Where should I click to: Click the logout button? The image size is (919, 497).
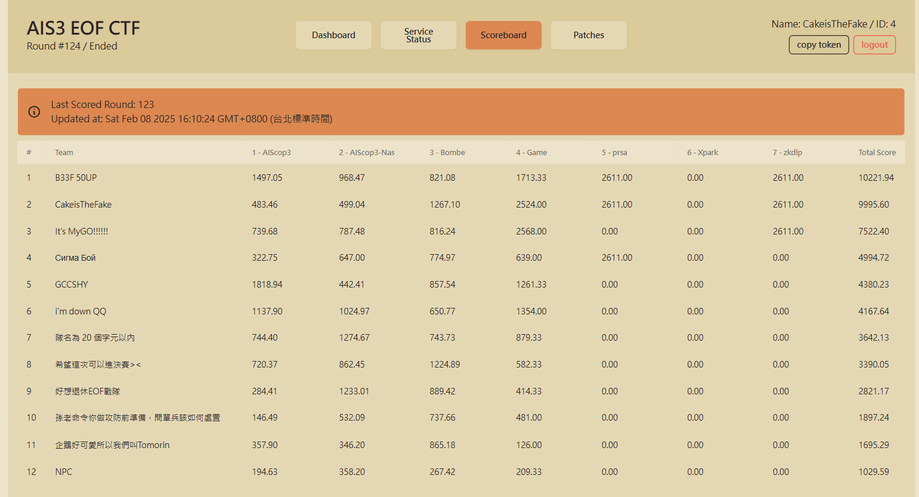[x=874, y=45]
